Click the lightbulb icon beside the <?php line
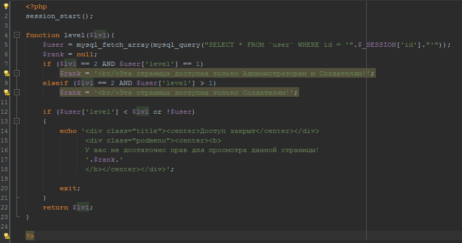Screen dimensions: 462x243 pyautogui.click(x=6, y=6)
